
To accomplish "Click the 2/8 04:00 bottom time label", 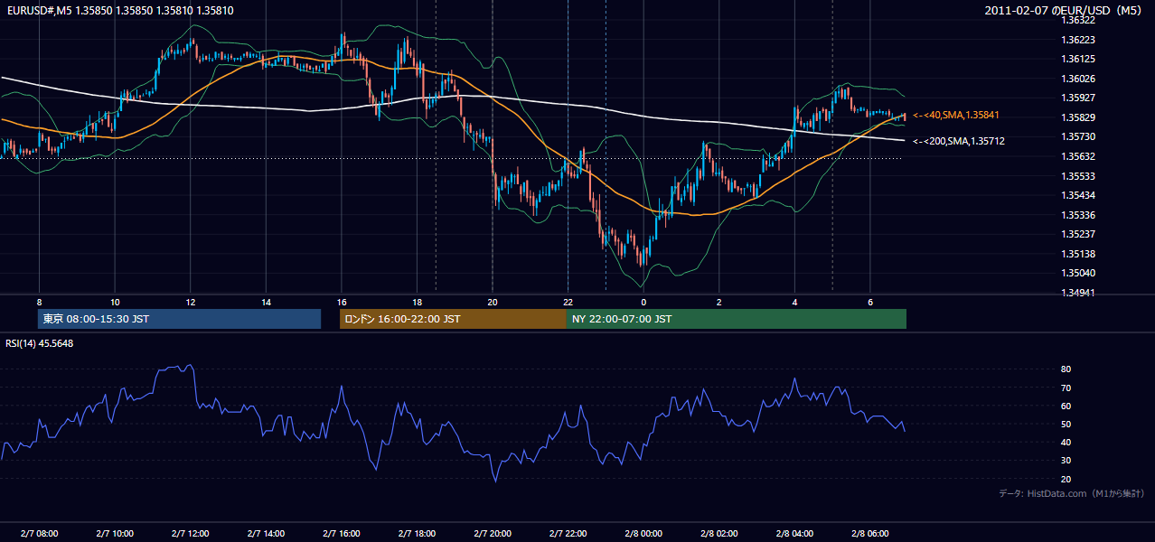I will (x=794, y=534).
